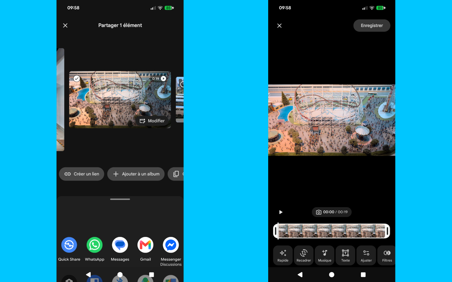Viewport: 452px width, 282px height.
Task: Share via Messages
Action: 120,249
